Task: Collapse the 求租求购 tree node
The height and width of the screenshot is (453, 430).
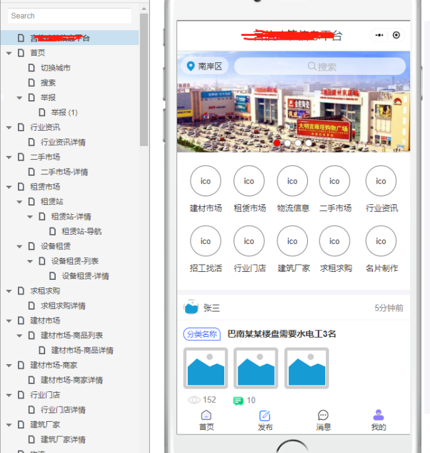Action: 9,291
